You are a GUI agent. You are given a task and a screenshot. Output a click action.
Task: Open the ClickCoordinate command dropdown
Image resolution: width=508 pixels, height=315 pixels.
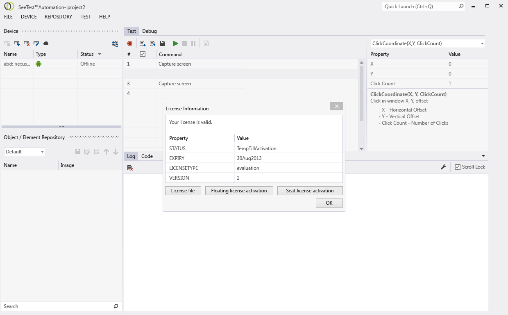[x=482, y=43]
